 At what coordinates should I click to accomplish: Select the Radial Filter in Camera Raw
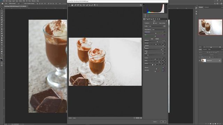97,5
